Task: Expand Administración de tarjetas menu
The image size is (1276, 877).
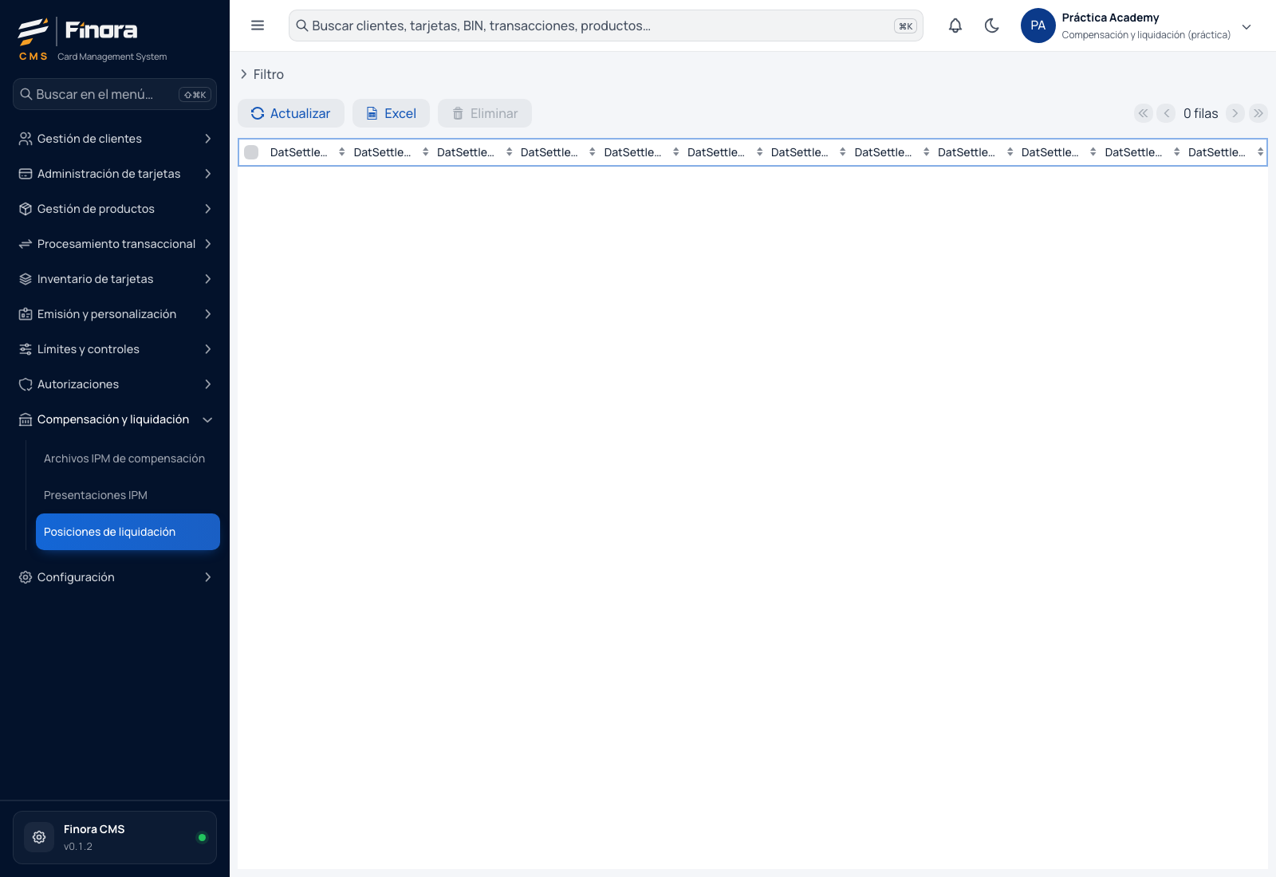Action: [x=115, y=174]
